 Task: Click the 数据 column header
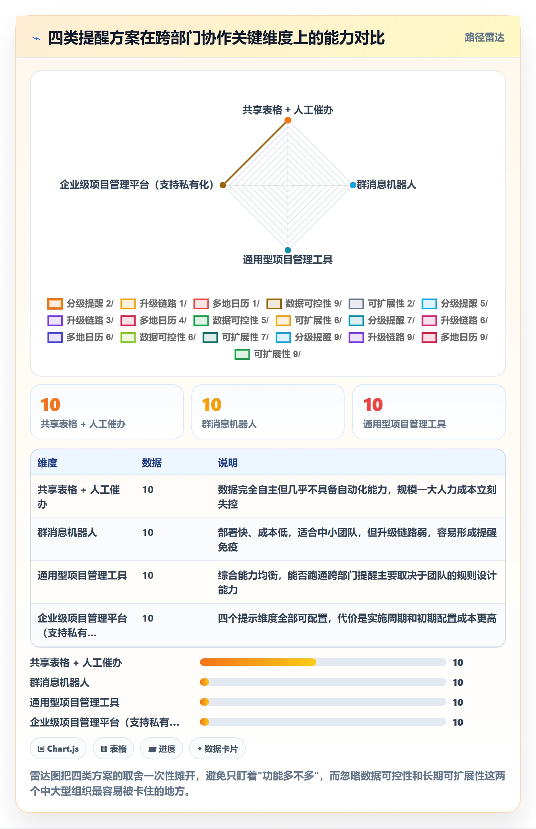click(x=152, y=463)
